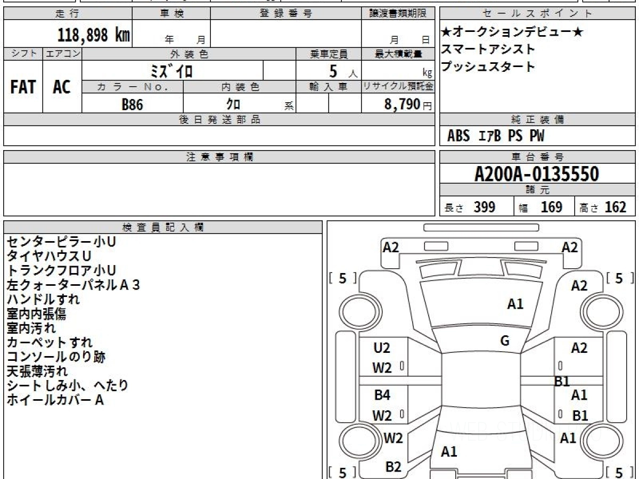Image resolution: width=639 pixels, height=479 pixels.
Task: Select the interior color value クロ
Action: 233,104
